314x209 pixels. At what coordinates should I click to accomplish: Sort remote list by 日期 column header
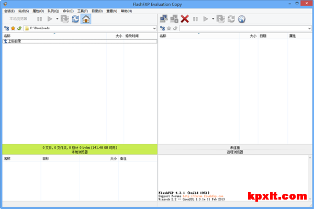coord(263,36)
